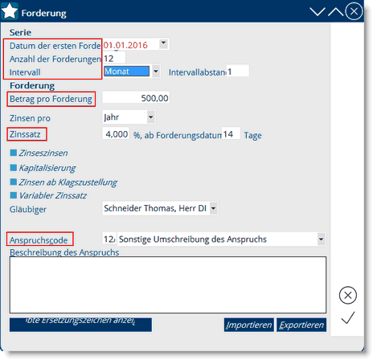This screenshot has width=373, height=360.
Task: Expand the Intervall Monat dropdown
Action: [x=156, y=72]
